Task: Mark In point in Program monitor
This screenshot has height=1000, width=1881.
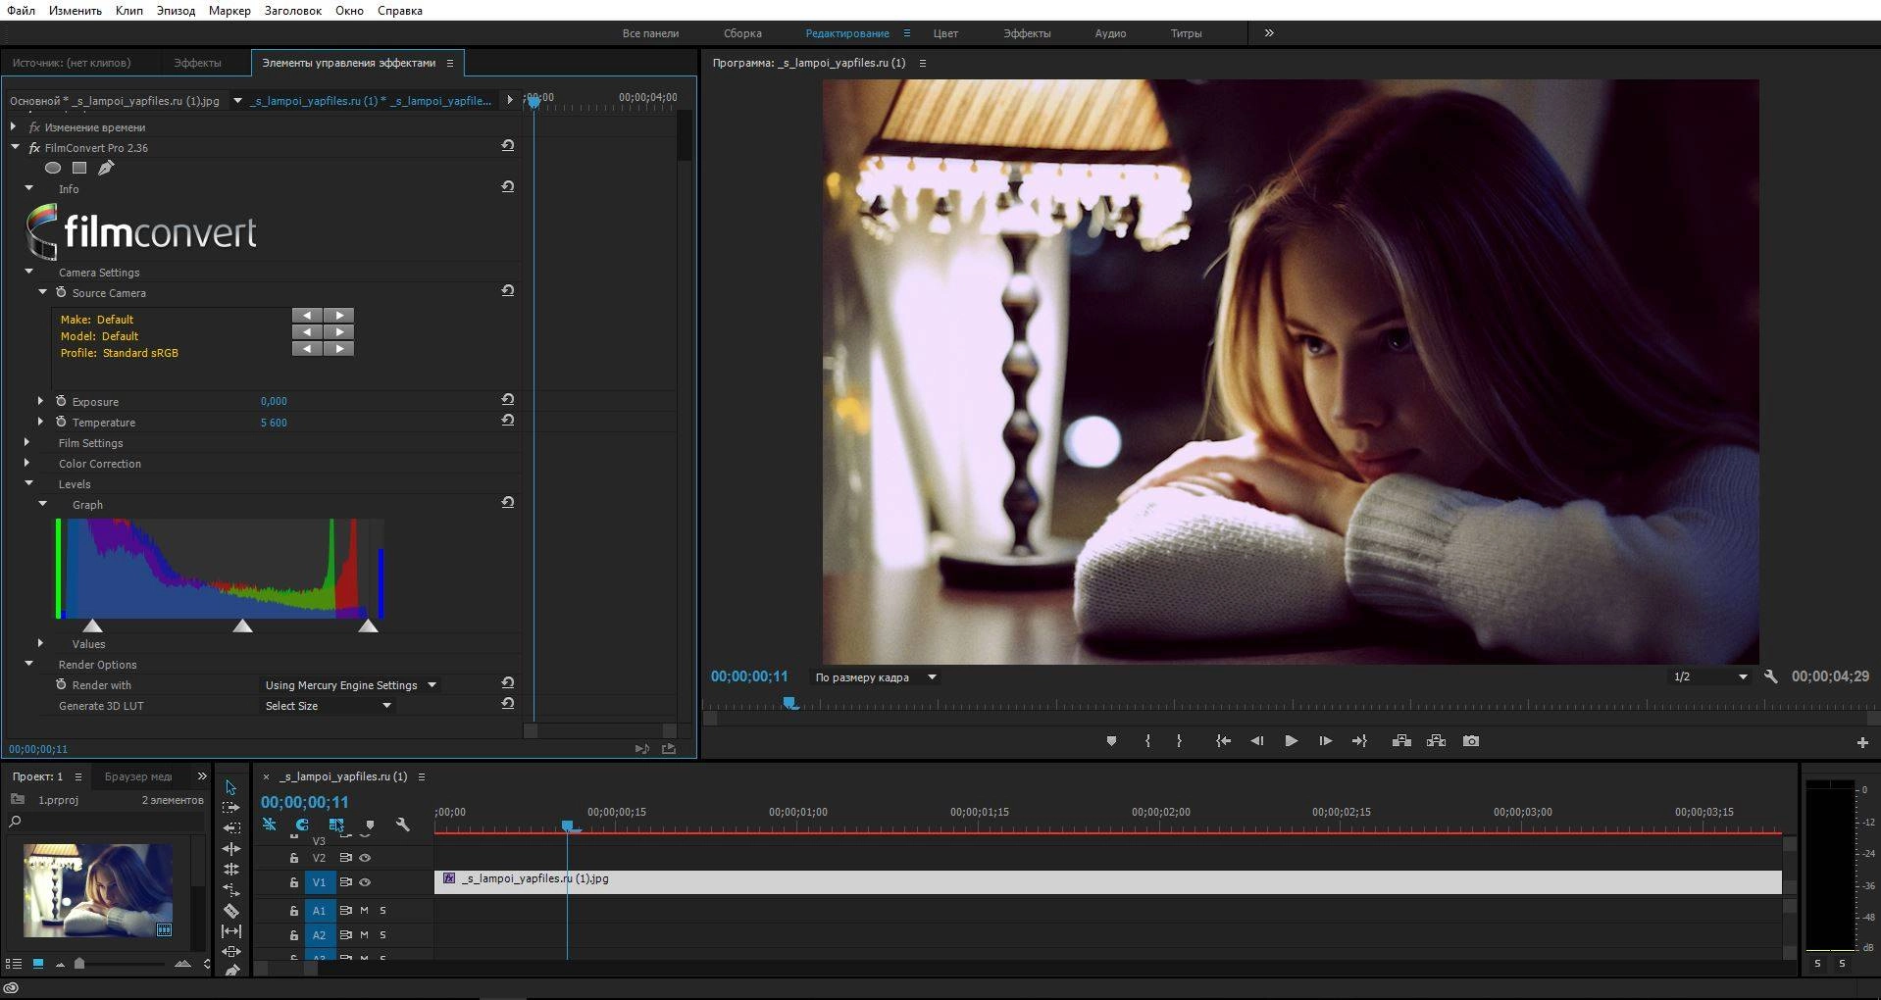Action: 1147,741
